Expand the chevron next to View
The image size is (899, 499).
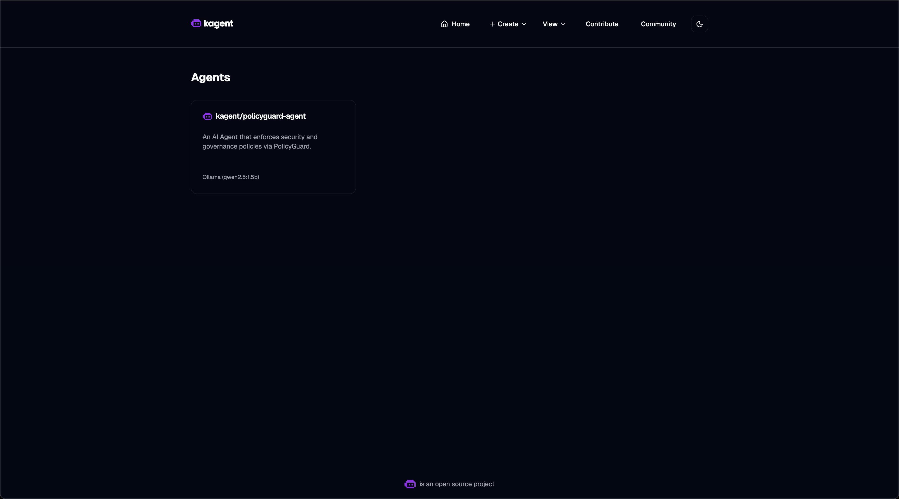(563, 24)
